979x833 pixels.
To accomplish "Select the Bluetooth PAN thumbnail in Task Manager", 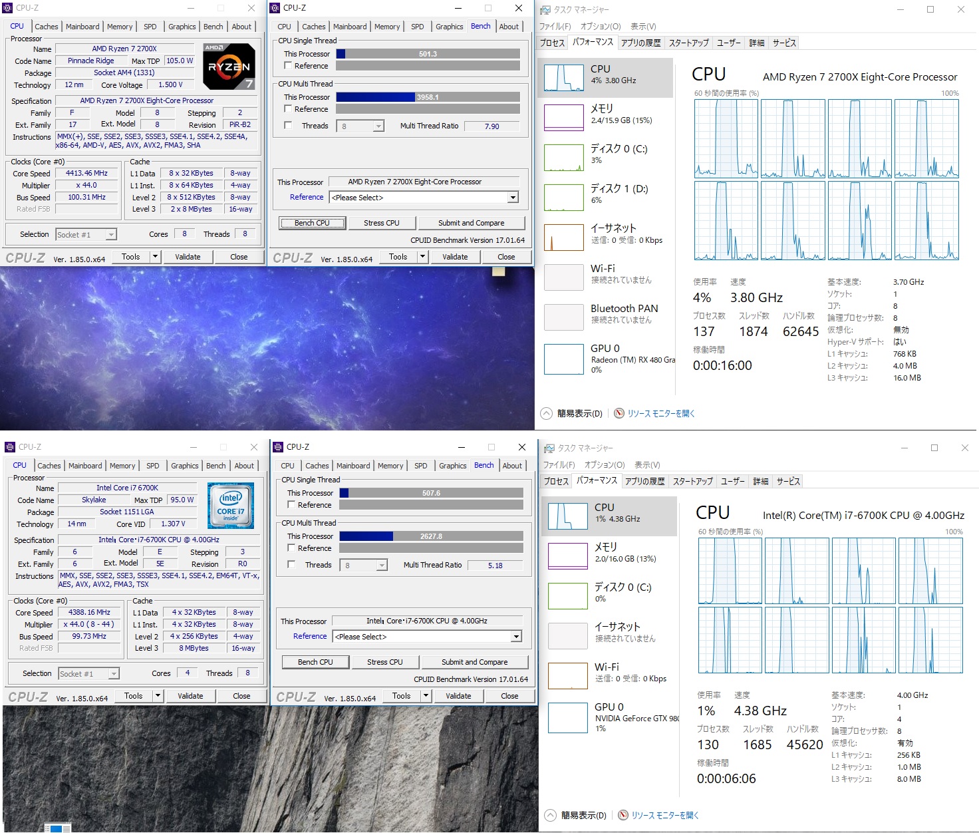I will [x=563, y=317].
